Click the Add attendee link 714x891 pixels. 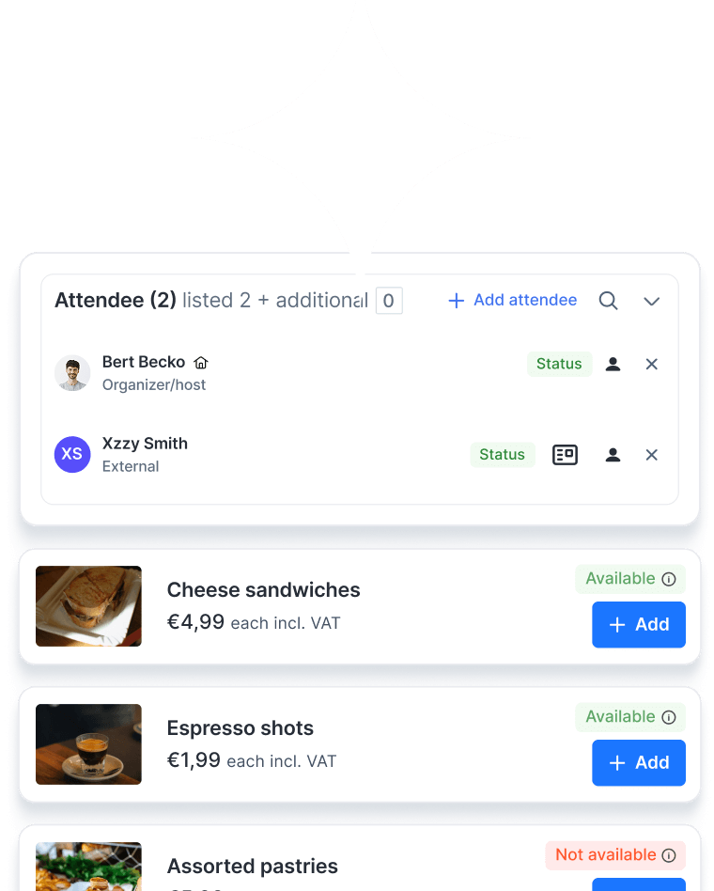point(512,300)
